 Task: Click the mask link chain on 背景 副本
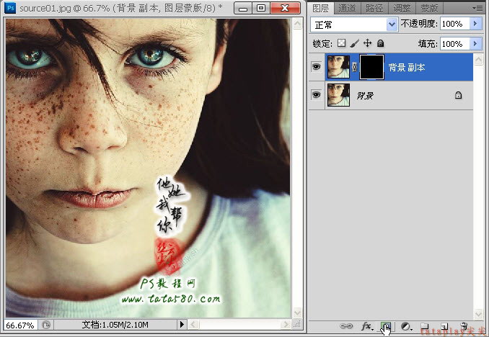tap(355, 67)
